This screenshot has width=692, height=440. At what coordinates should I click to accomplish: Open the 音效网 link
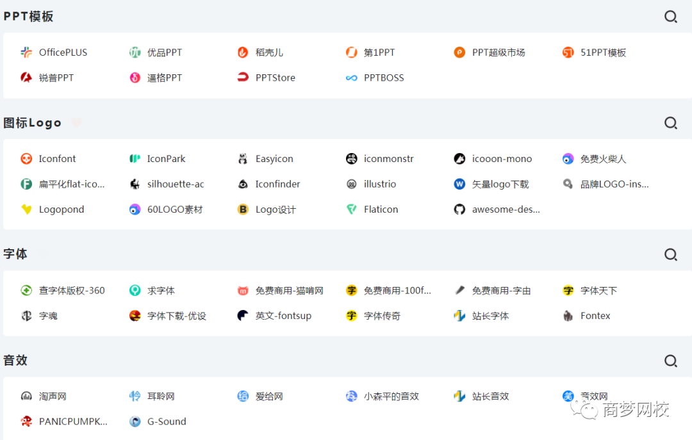click(x=594, y=396)
